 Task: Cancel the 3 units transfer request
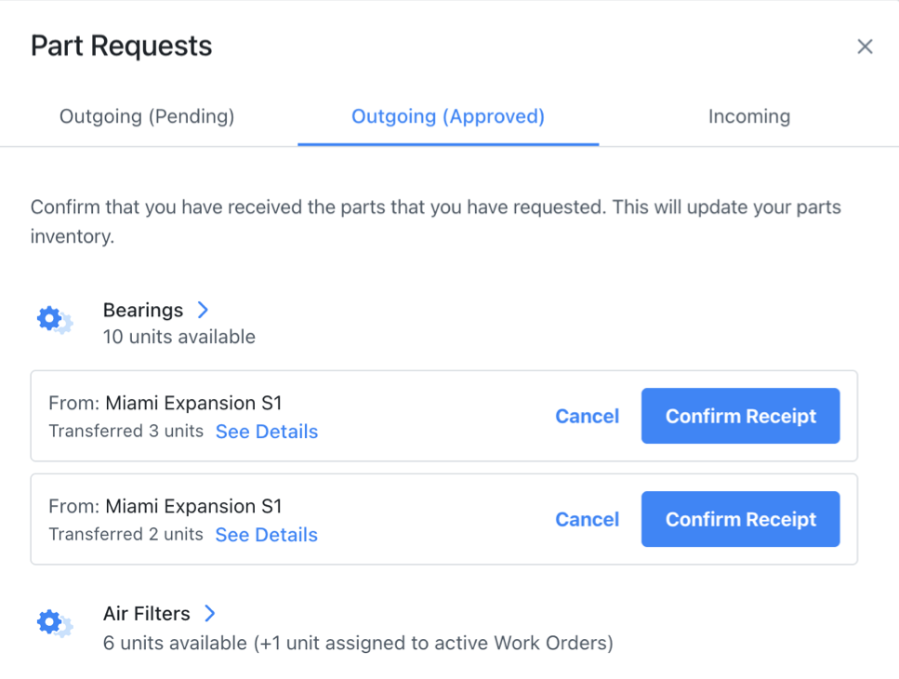click(588, 416)
